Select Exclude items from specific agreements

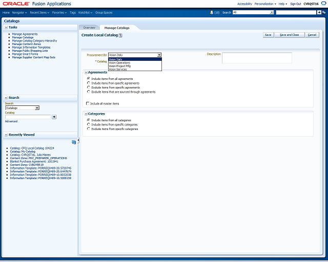[x=89, y=88]
